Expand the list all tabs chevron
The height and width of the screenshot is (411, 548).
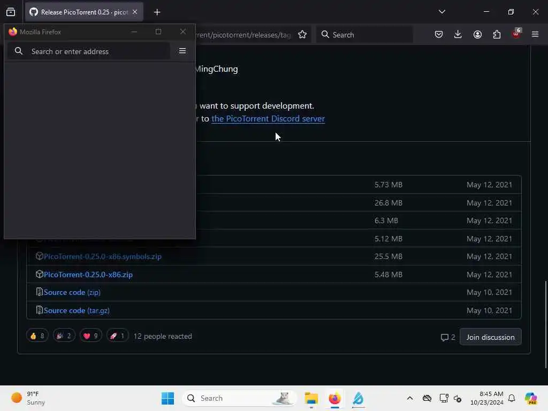coord(442,12)
